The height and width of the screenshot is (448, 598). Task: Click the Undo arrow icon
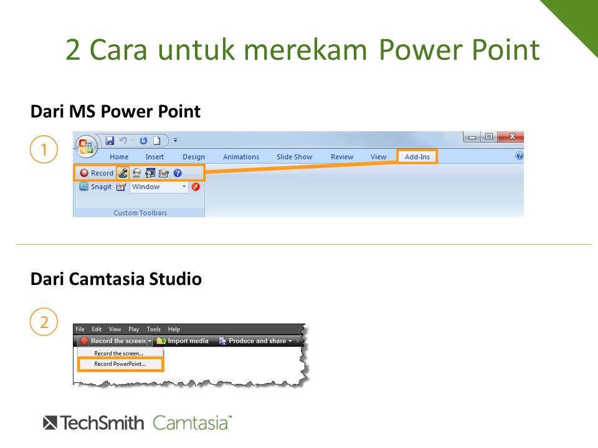(x=123, y=141)
